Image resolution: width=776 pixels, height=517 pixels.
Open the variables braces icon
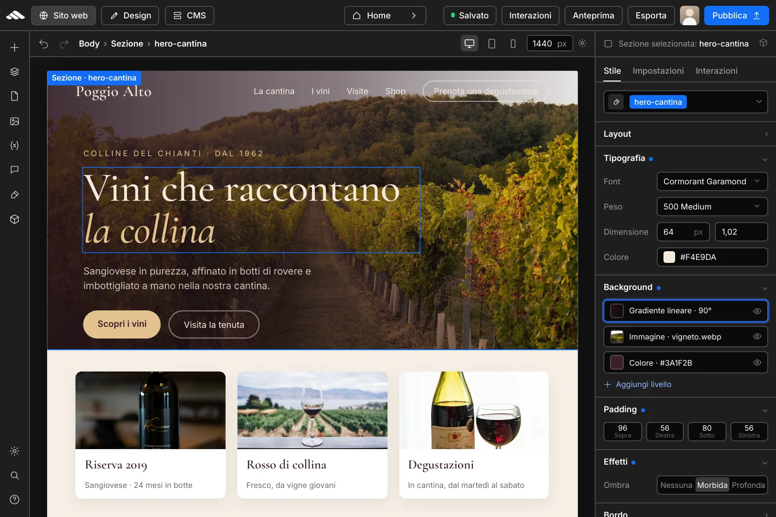[x=15, y=145]
